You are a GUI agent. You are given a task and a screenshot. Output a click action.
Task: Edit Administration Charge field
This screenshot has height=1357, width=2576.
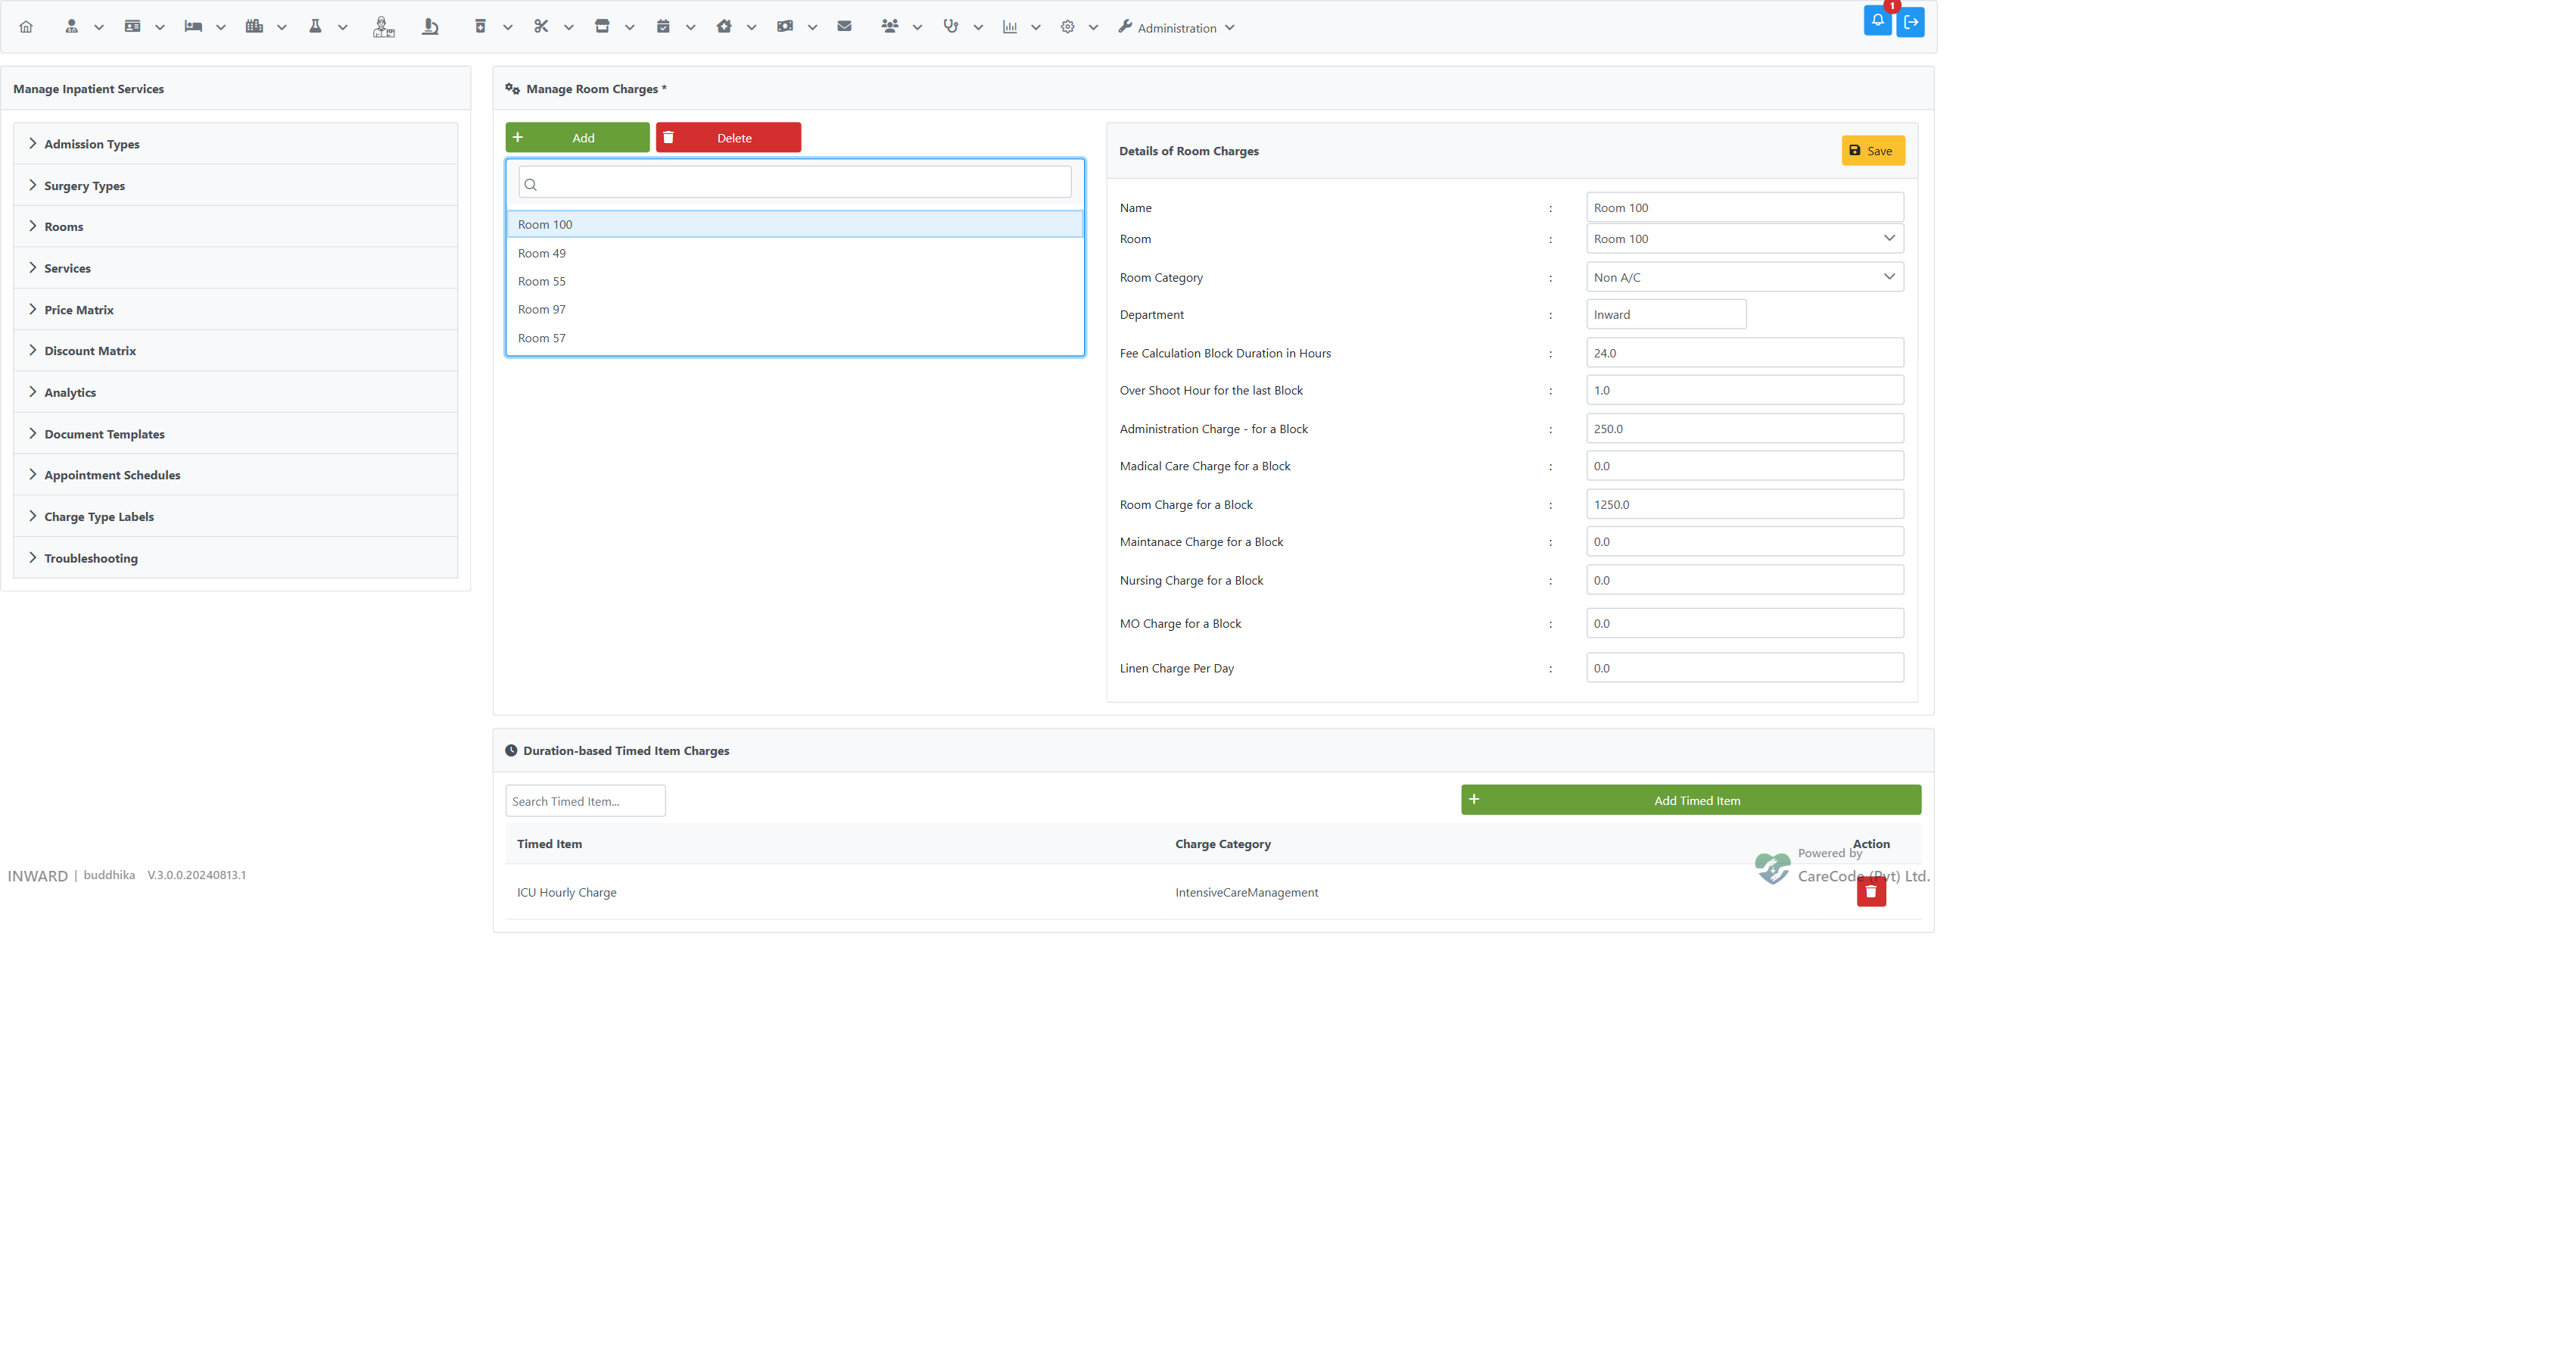1744,429
